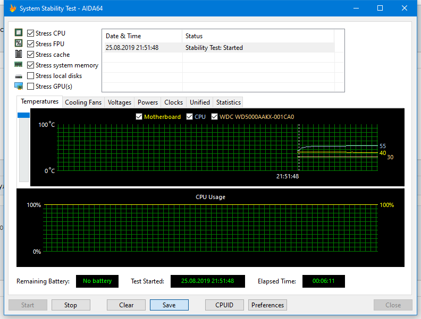Click the Status column header
This screenshot has height=319, width=421.
click(x=258, y=36)
